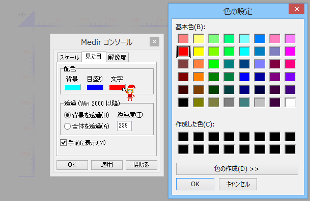Click OK in the Medir コンソール dialog

point(72,165)
